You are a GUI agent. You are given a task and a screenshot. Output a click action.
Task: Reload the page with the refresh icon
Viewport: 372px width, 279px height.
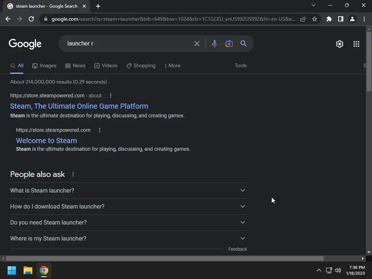(31, 19)
